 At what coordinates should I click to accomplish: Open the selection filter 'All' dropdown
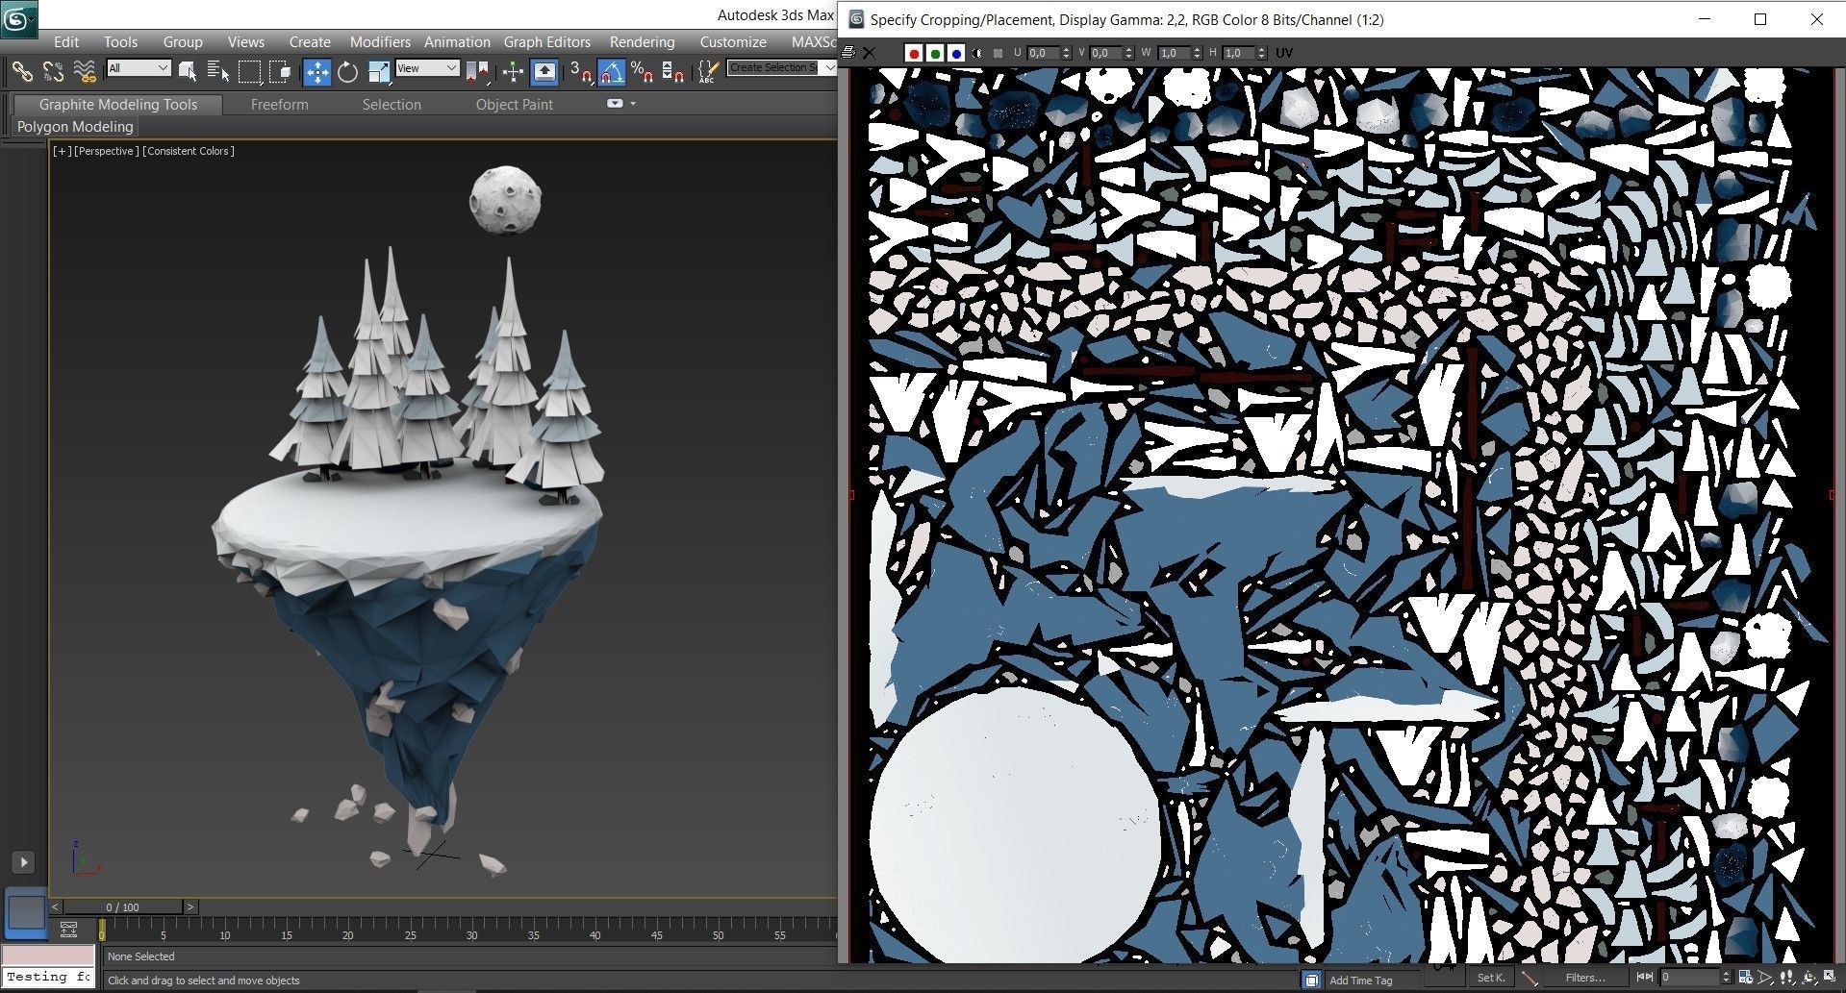139,68
